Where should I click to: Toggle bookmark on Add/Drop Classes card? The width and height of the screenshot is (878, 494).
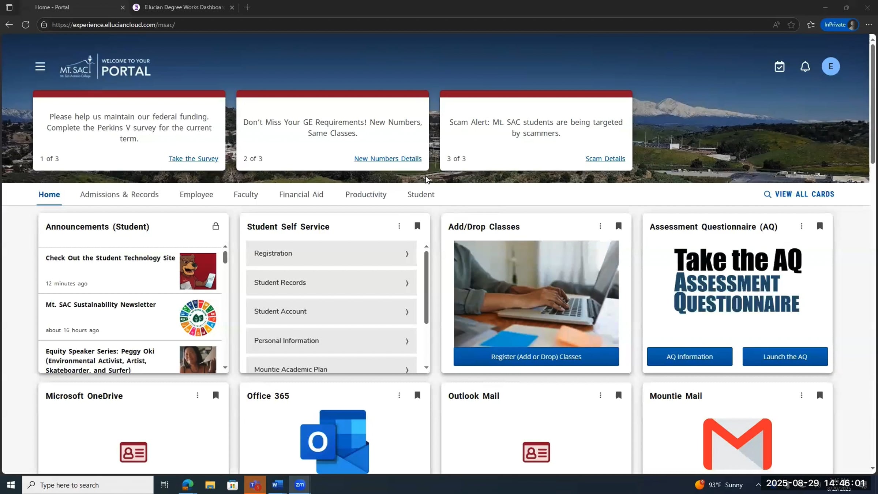coord(619,226)
